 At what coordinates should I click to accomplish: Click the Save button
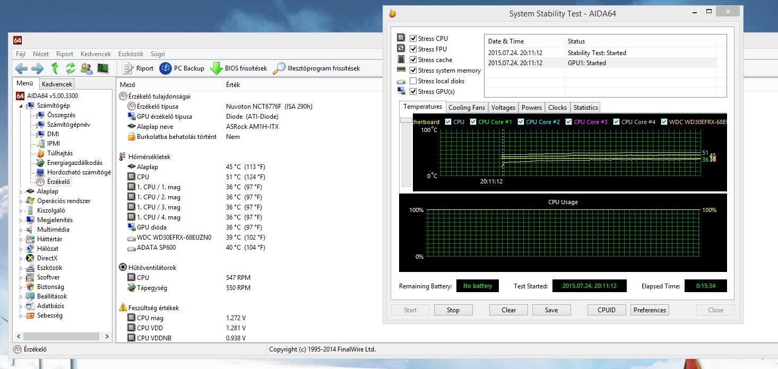click(551, 310)
